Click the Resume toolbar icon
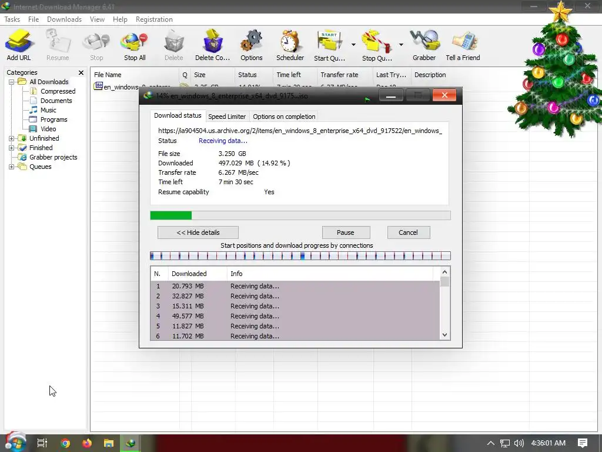This screenshot has height=452, width=602. pyautogui.click(x=58, y=45)
